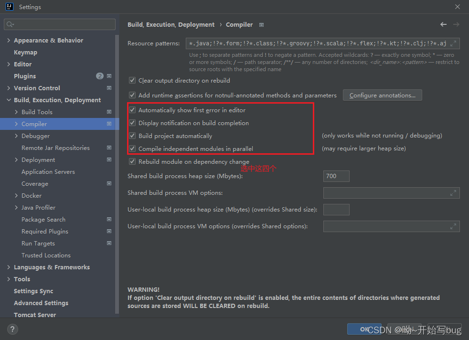Expand the Resource patterns field icon

click(x=453, y=43)
